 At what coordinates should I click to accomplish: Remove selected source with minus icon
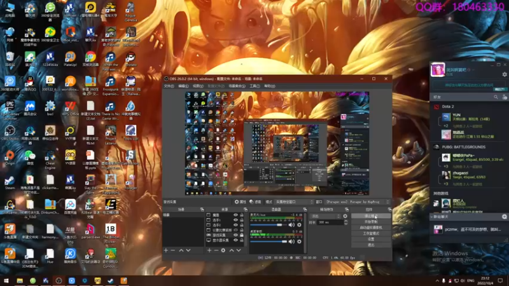pyautogui.click(x=216, y=250)
